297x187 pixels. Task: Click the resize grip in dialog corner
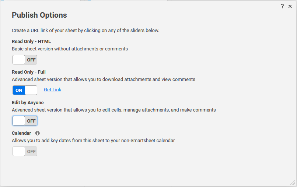click(x=293, y=183)
